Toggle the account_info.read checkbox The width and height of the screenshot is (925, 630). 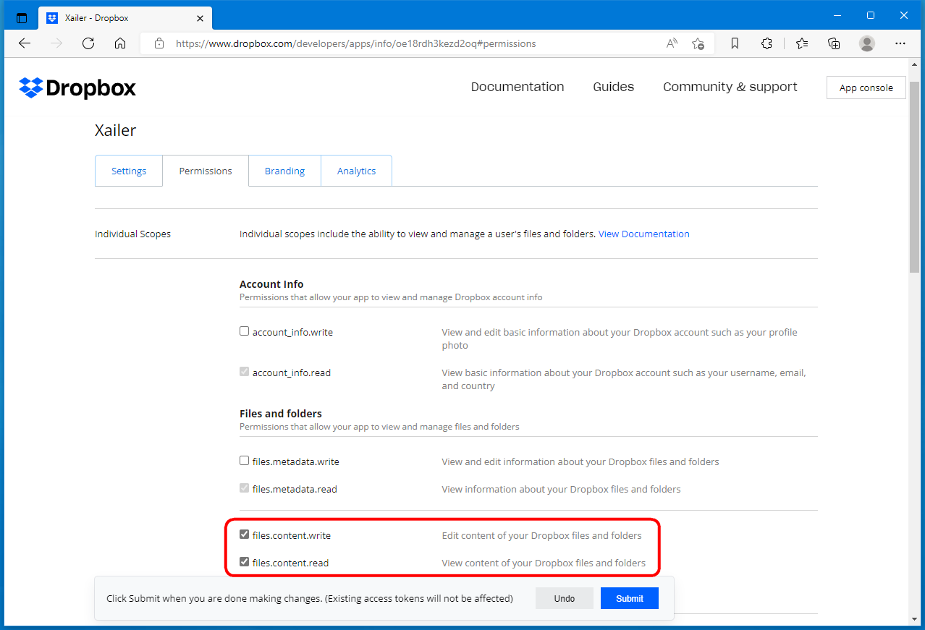coord(245,372)
